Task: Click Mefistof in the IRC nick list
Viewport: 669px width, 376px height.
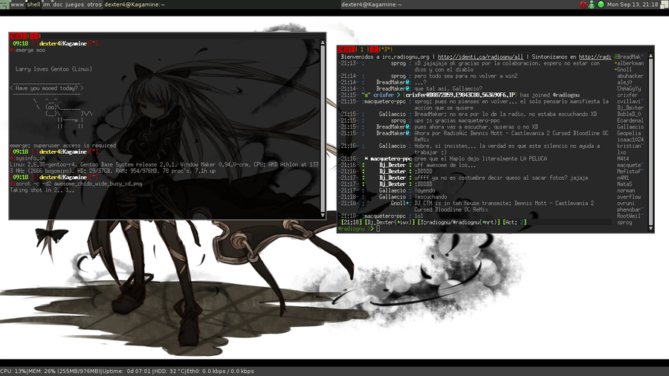Action: [x=629, y=172]
